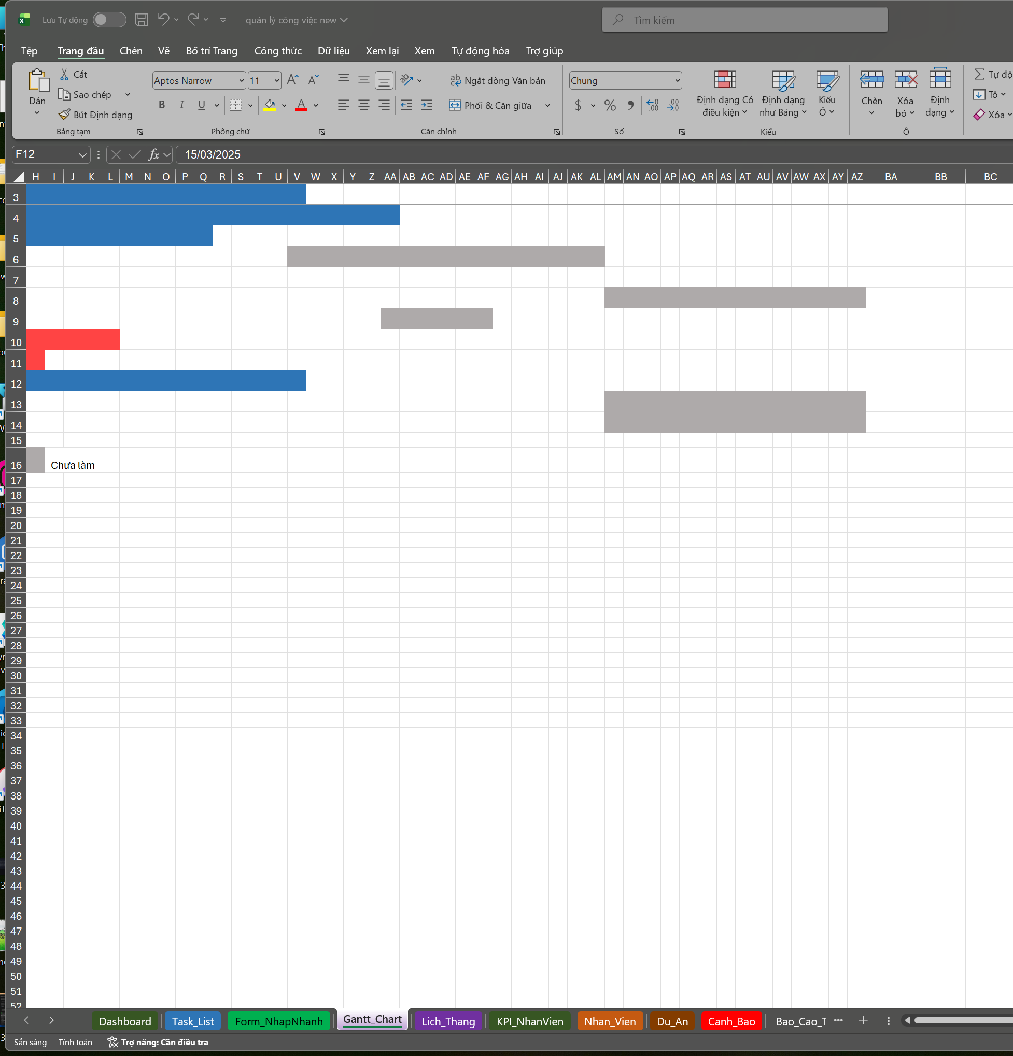Toggle Ngắt dòng Văn bản wrap

(x=498, y=80)
